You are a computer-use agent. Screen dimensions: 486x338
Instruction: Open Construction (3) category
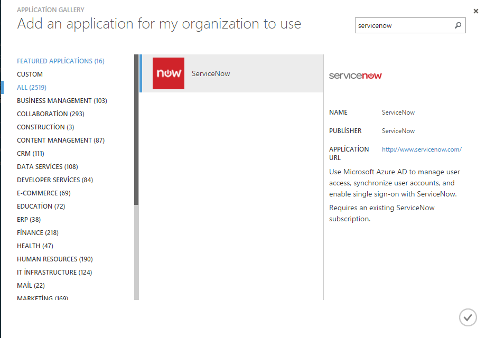pyautogui.click(x=45, y=127)
